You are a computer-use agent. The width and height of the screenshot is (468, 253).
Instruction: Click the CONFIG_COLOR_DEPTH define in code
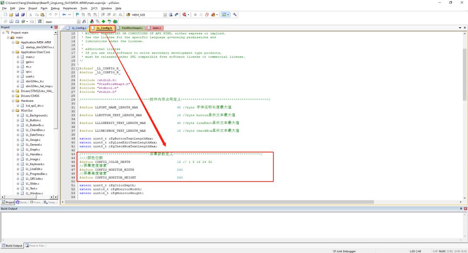pyautogui.click(x=113, y=162)
